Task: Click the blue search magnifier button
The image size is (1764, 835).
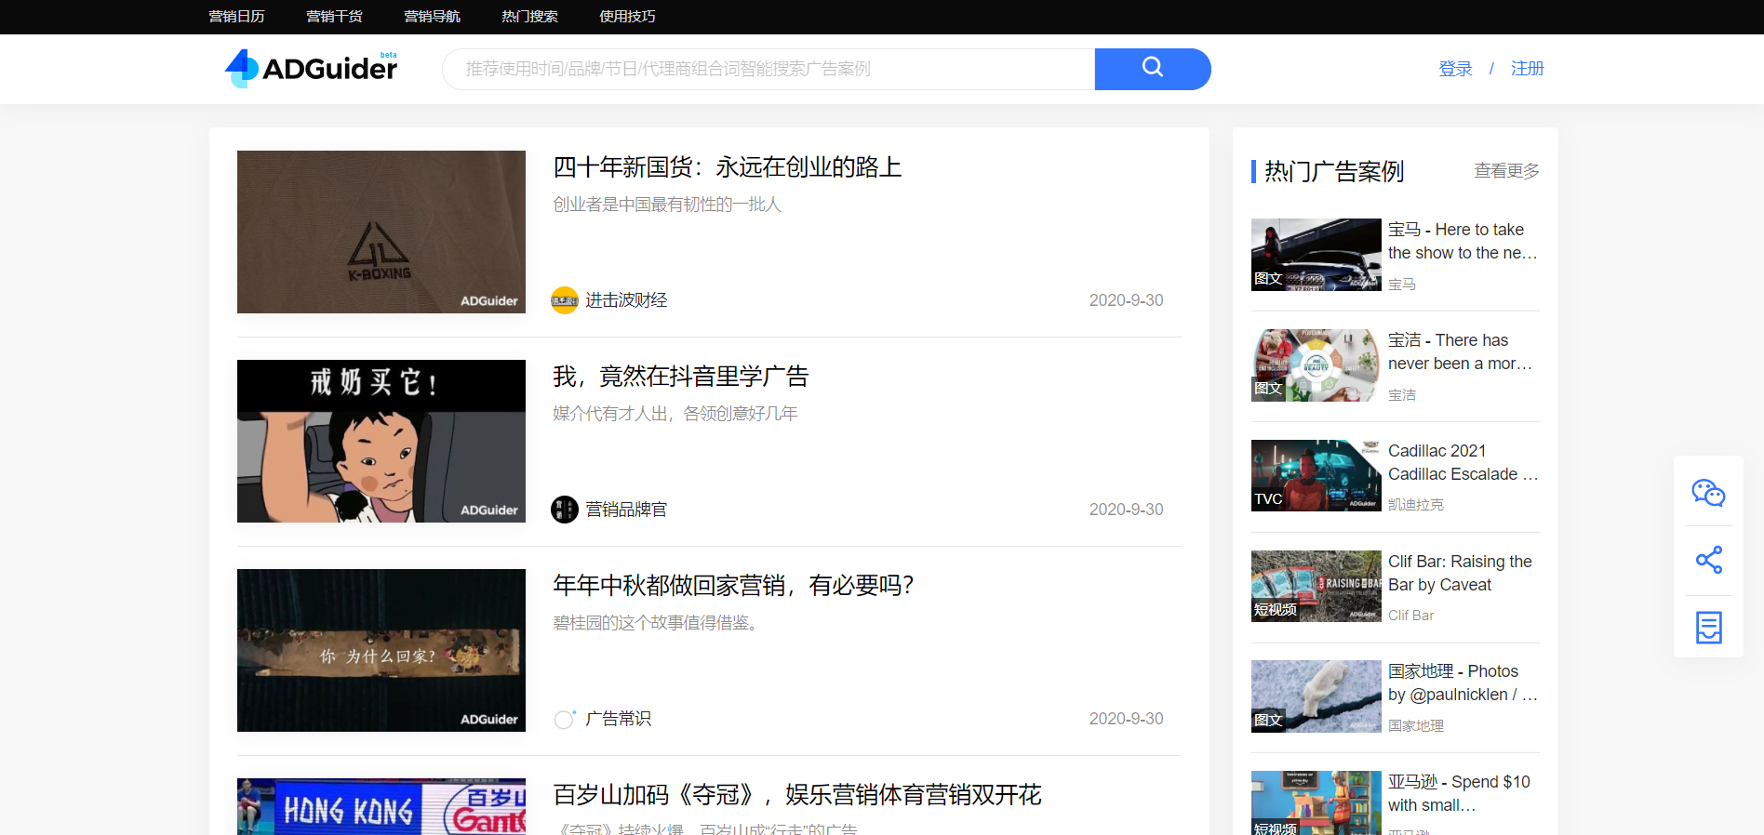Action: pos(1152,69)
